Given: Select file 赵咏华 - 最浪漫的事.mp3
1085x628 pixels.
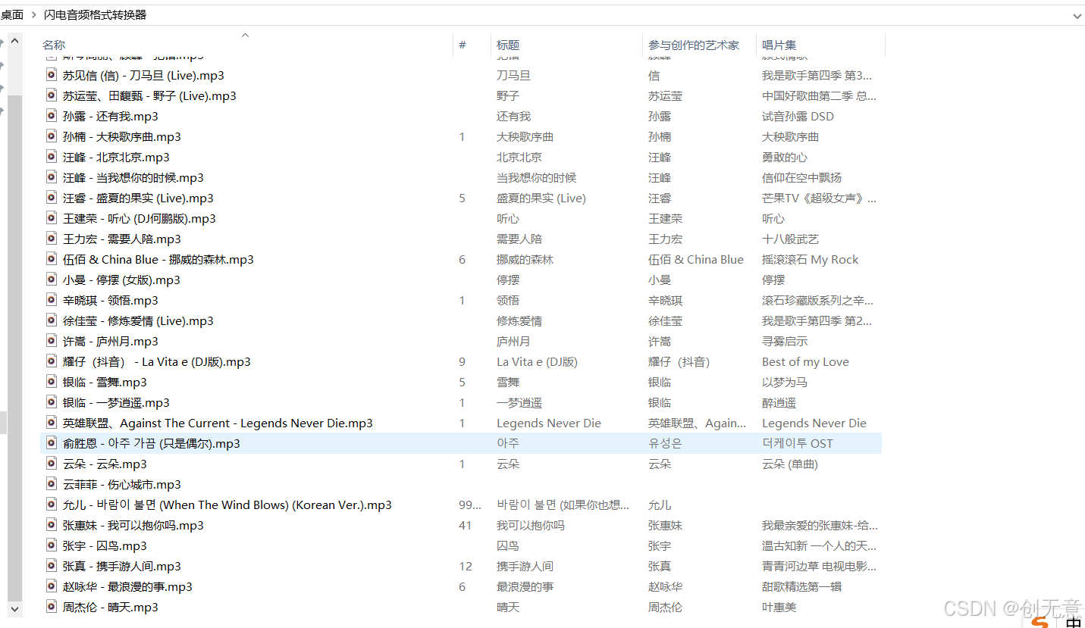Looking at the screenshot, I should pyautogui.click(x=127, y=586).
